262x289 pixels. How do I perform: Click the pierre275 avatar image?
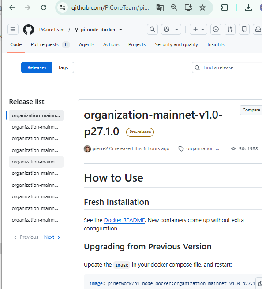[x=87, y=149]
